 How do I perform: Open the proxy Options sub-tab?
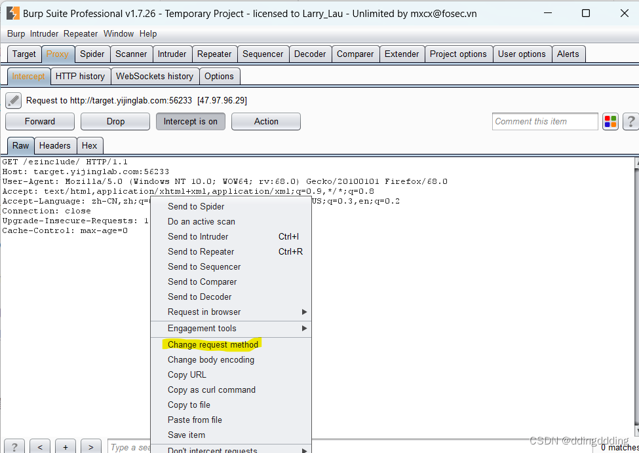(220, 77)
